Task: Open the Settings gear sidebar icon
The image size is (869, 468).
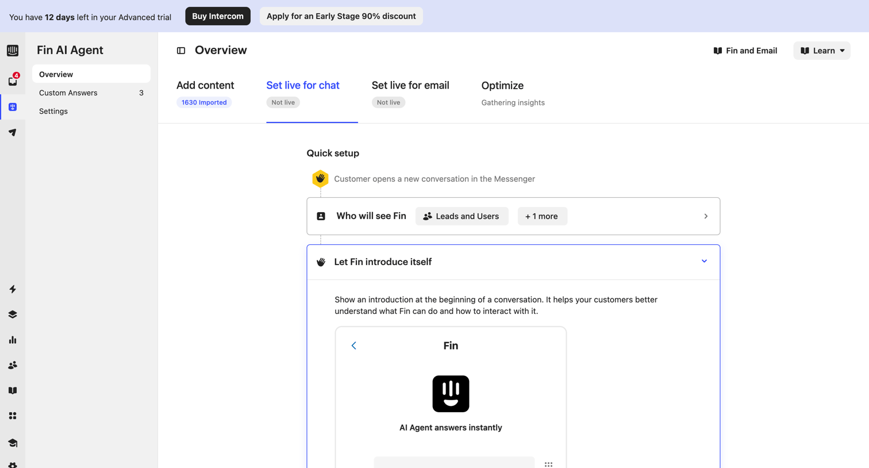Action: coord(13,465)
